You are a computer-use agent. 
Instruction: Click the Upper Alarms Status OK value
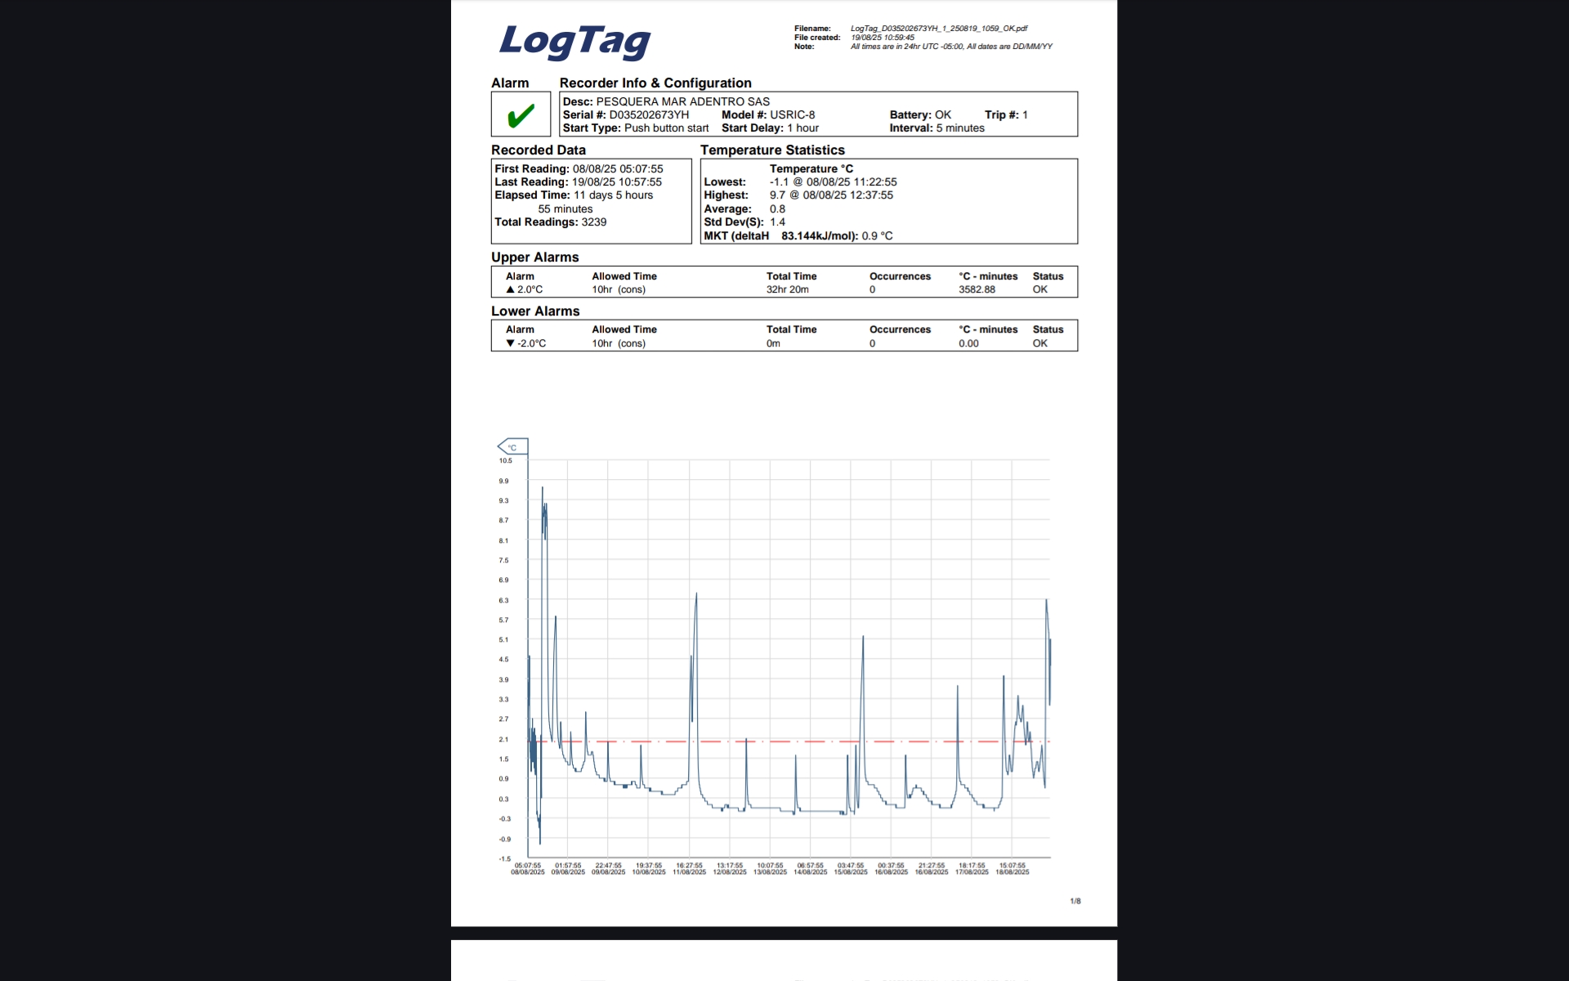pos(1039,289)
